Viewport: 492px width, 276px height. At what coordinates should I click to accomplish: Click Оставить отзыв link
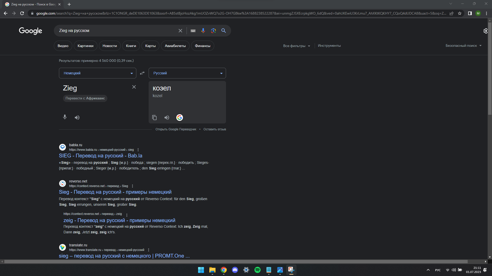(x=215, y=129)
